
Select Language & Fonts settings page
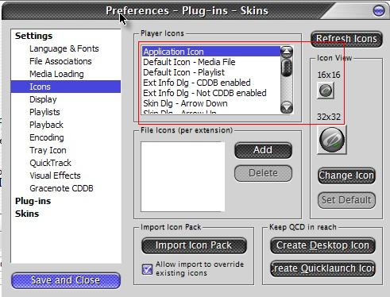coord(64,48)
